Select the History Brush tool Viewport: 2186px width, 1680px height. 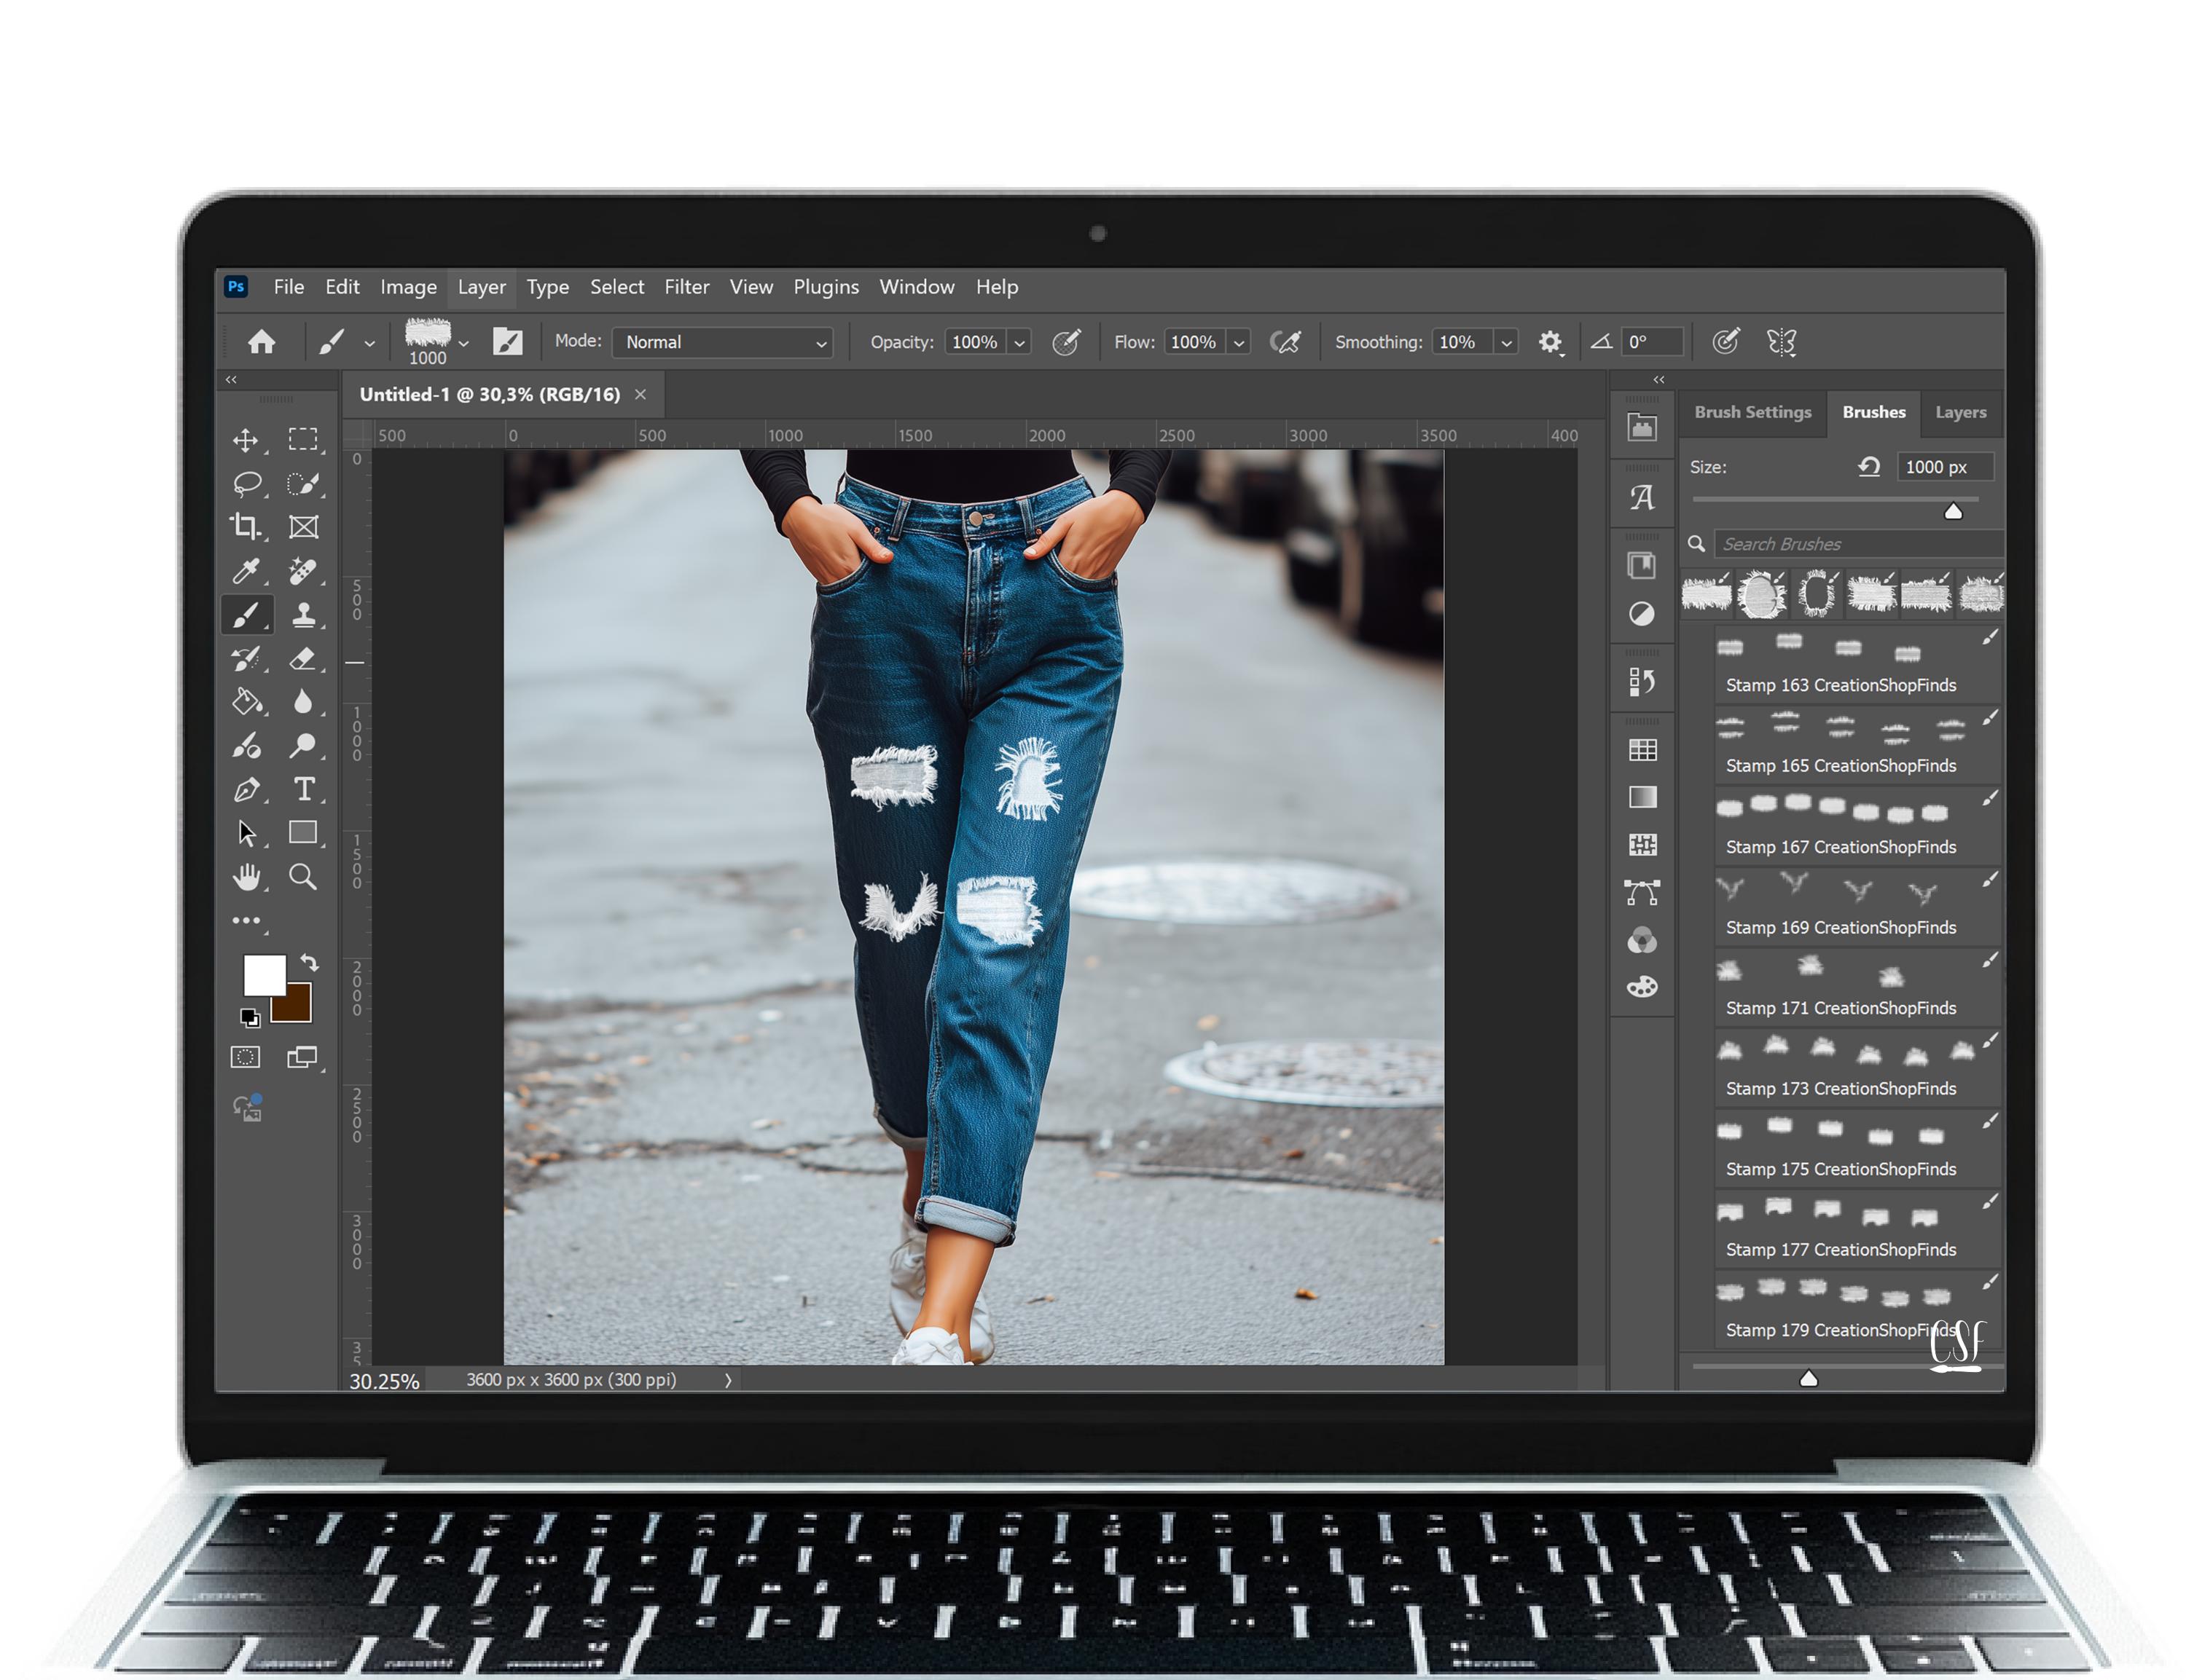pos(245,659)
